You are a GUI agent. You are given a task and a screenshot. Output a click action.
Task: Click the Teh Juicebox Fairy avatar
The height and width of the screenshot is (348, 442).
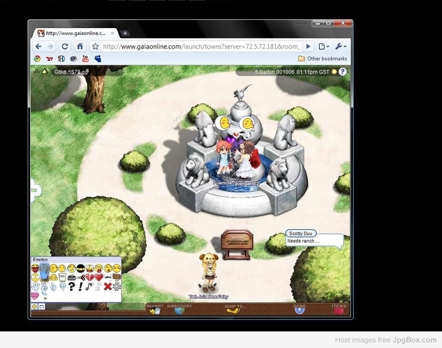[x=209, y=272]
